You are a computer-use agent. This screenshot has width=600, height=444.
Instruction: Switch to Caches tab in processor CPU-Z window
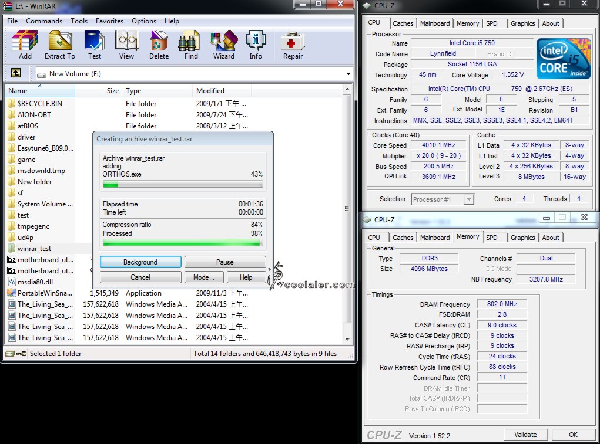pos(403,23)
